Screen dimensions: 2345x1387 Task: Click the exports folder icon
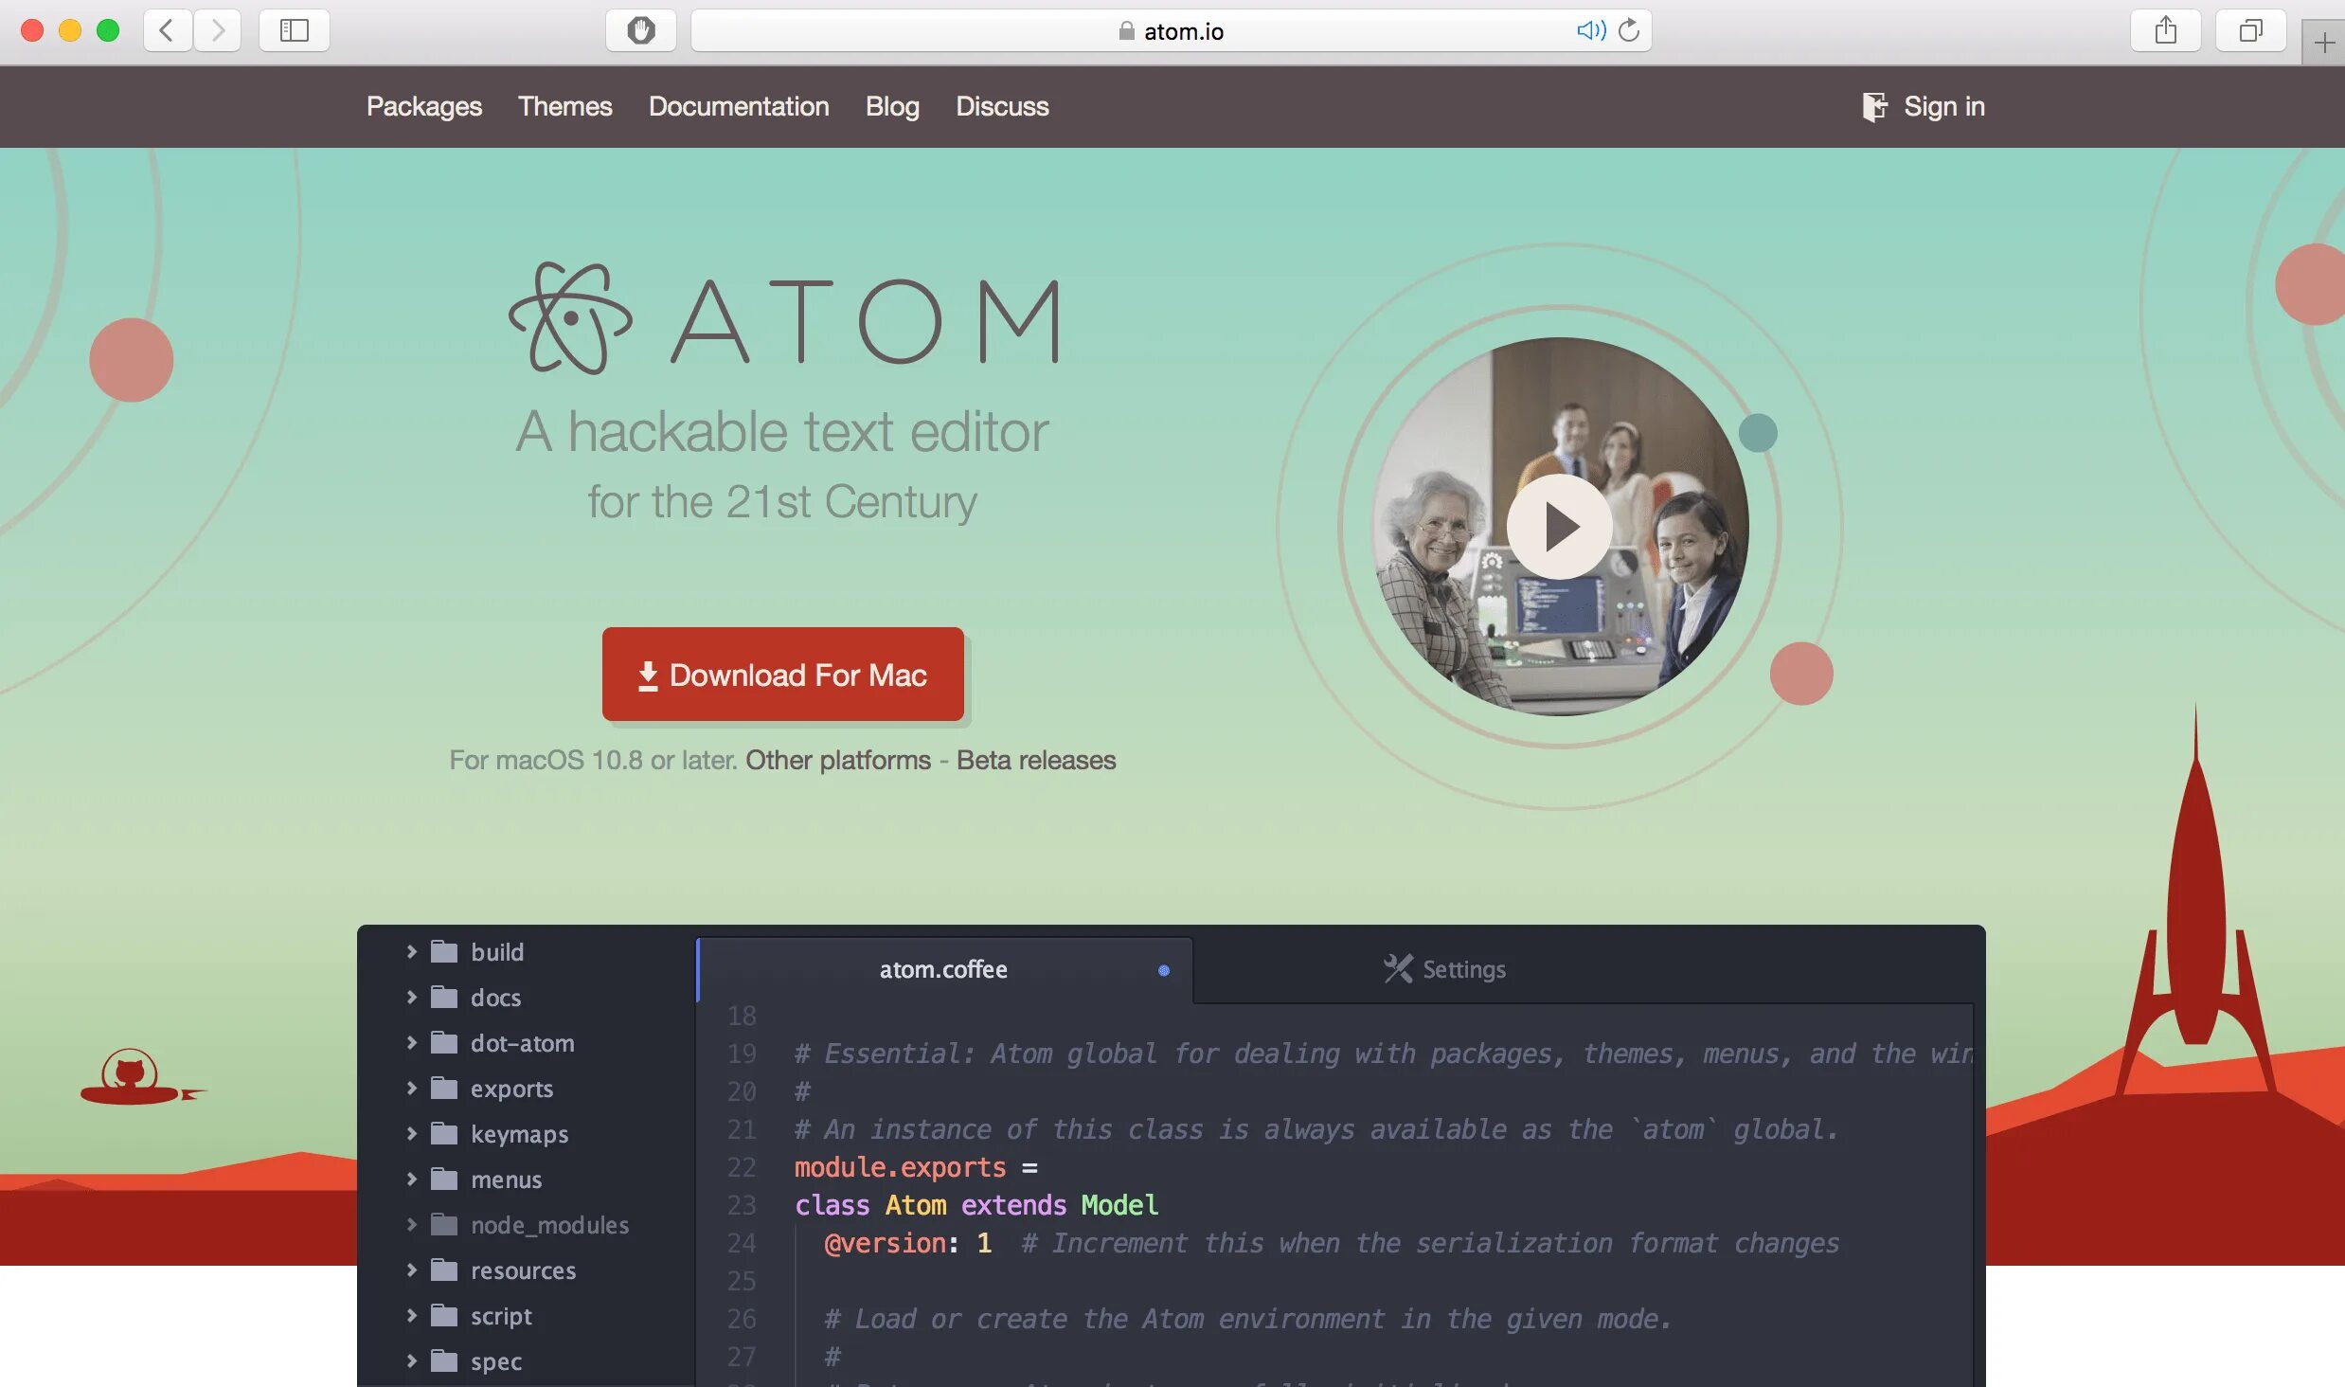click(x=444, y=1088)
